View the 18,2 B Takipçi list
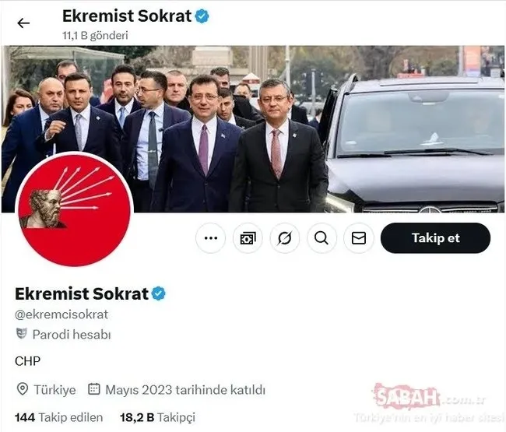 [157, 417]
